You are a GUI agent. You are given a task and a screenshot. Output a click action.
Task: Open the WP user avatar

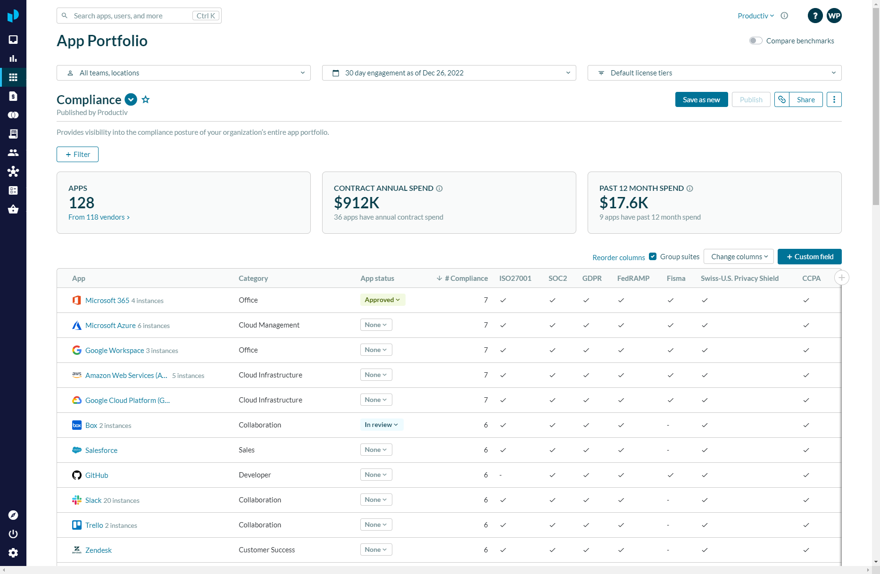click(x=834, y=16)
